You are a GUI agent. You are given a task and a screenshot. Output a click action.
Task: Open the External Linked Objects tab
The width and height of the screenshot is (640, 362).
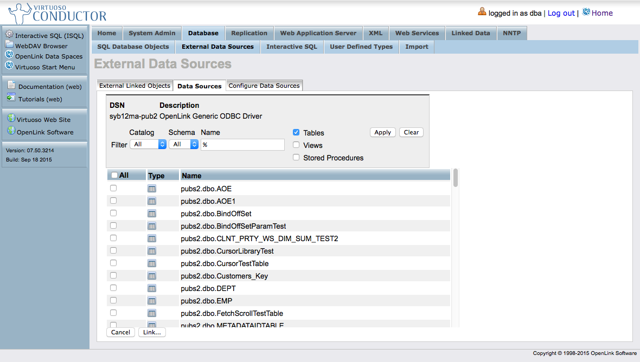(x=135, y=86)
